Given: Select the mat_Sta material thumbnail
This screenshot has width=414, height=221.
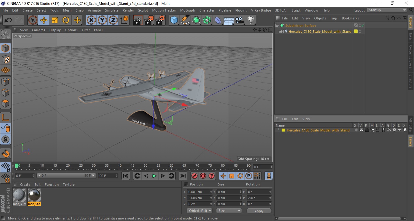Looking at the screenshot, I should coord(34,195).
